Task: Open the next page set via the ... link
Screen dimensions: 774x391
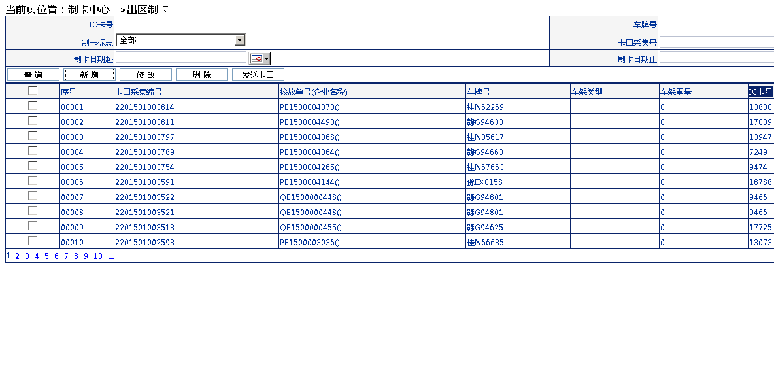Action: point(110,256)
